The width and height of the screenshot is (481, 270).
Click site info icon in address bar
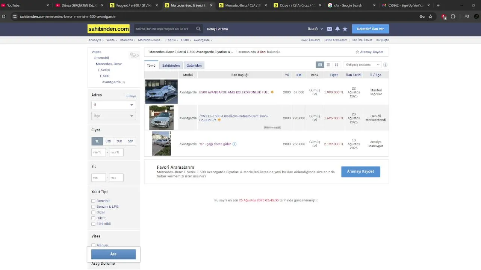[15, 16]
